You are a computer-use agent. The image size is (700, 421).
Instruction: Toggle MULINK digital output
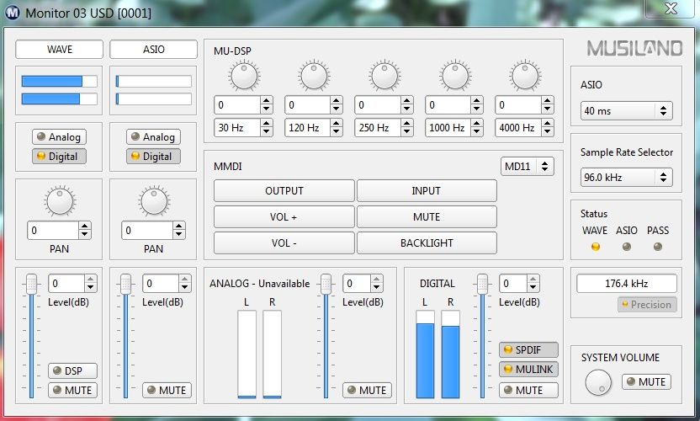[528, 369]
